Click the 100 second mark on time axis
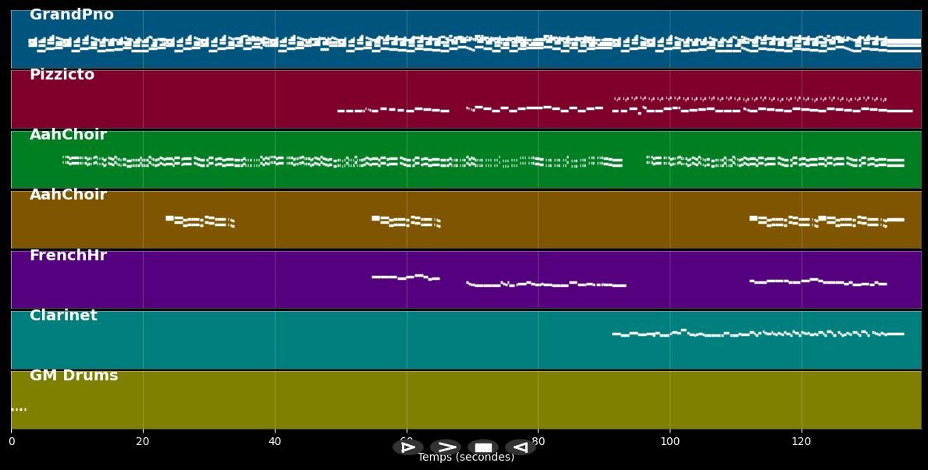 (x=670, y=441)
